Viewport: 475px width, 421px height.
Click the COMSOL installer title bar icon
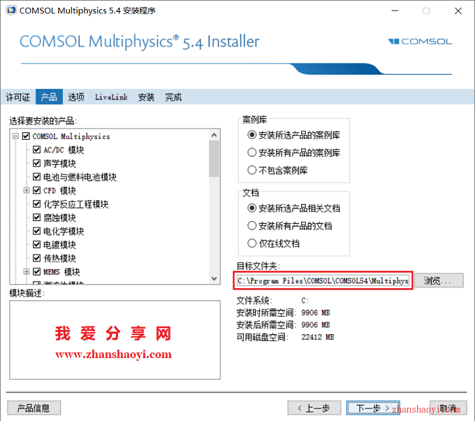(11, 10)
